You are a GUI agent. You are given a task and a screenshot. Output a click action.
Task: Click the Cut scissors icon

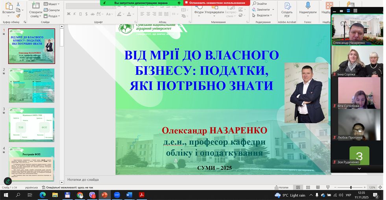click(x=18, y=4)
